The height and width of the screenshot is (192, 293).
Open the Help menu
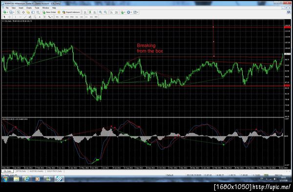tap(54, 8)
